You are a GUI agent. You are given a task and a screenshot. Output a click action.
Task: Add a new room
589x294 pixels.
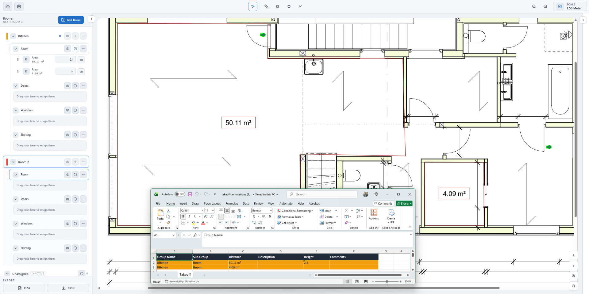click(71, 20)
